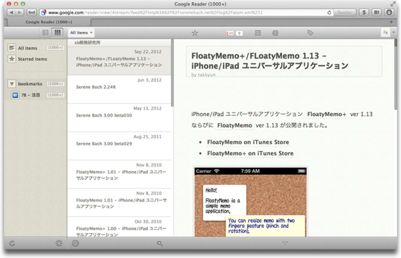Viewport: 401px width, 258px height.
Task: Click the Reader button in address bar
Action: (x=345, y=12)
